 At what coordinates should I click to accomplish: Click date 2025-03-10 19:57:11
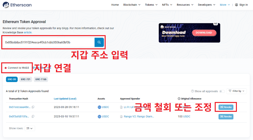point(66,116)
